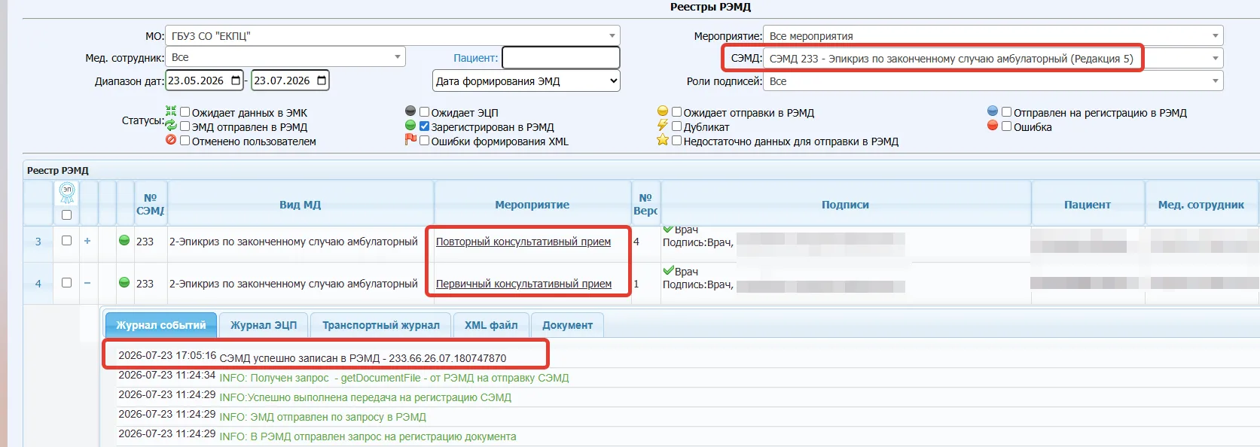Open 'Первичный консультативный прием' link
The image size is (1260, 447).
pyautogui.click(x=523, y=284)
